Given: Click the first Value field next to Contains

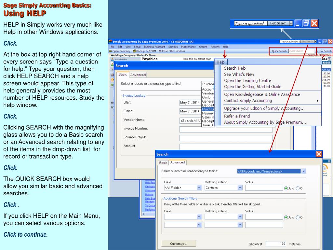Looking at the screenshot, I should (x=264, y=188).
